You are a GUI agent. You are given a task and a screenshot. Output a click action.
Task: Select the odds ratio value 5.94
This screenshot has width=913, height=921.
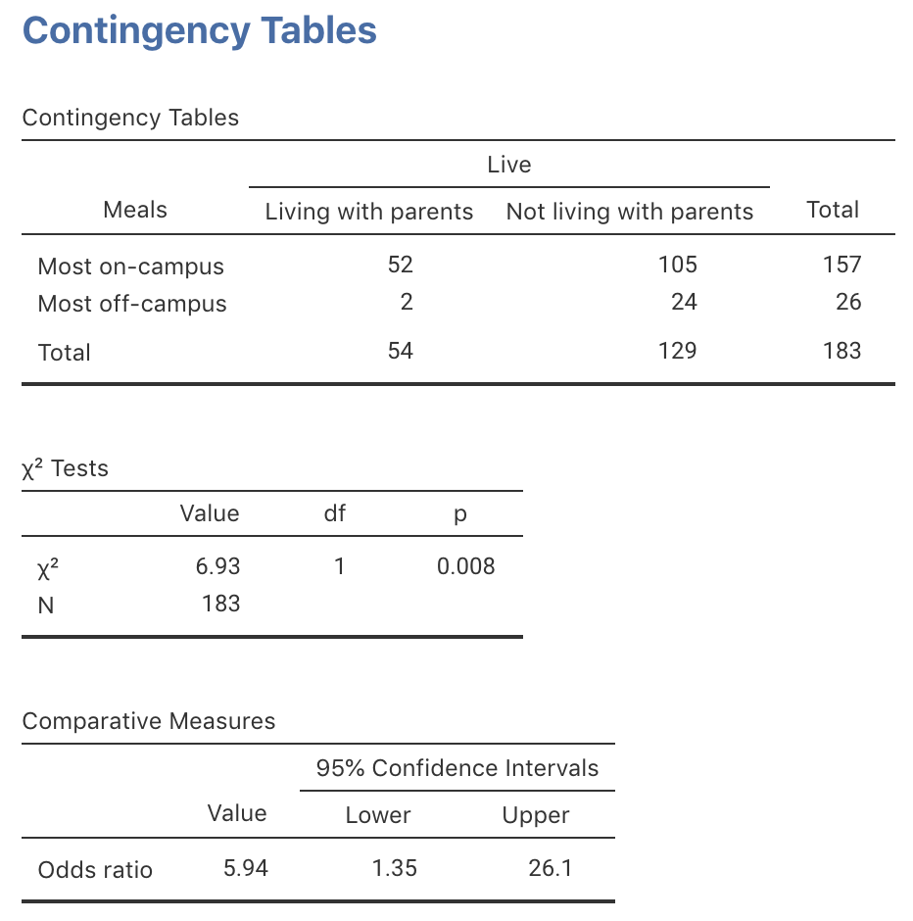point(245,868)
